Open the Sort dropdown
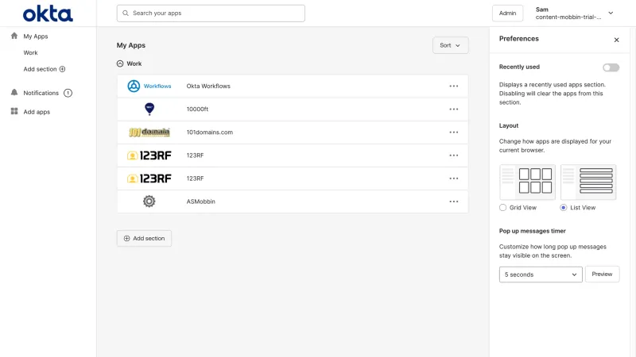636x357 pixels. coord(450,45)
